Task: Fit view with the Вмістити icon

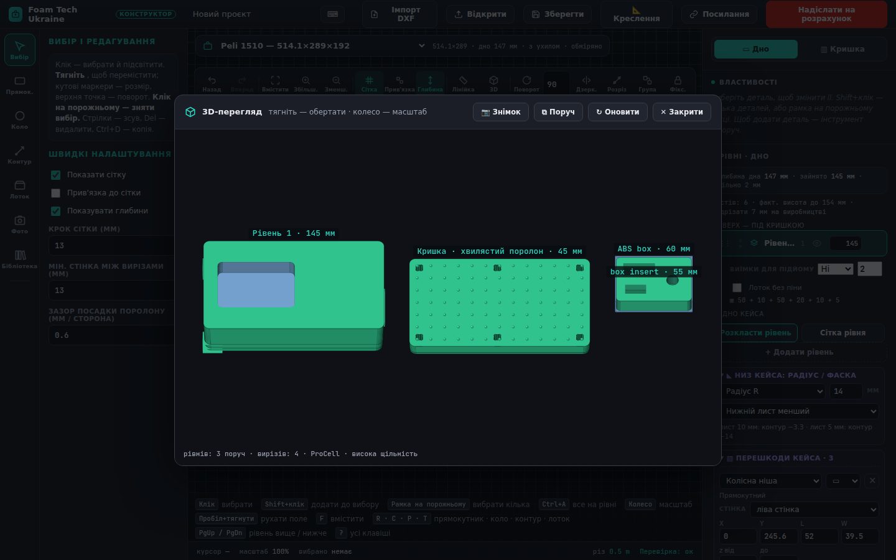Action: 275,83
